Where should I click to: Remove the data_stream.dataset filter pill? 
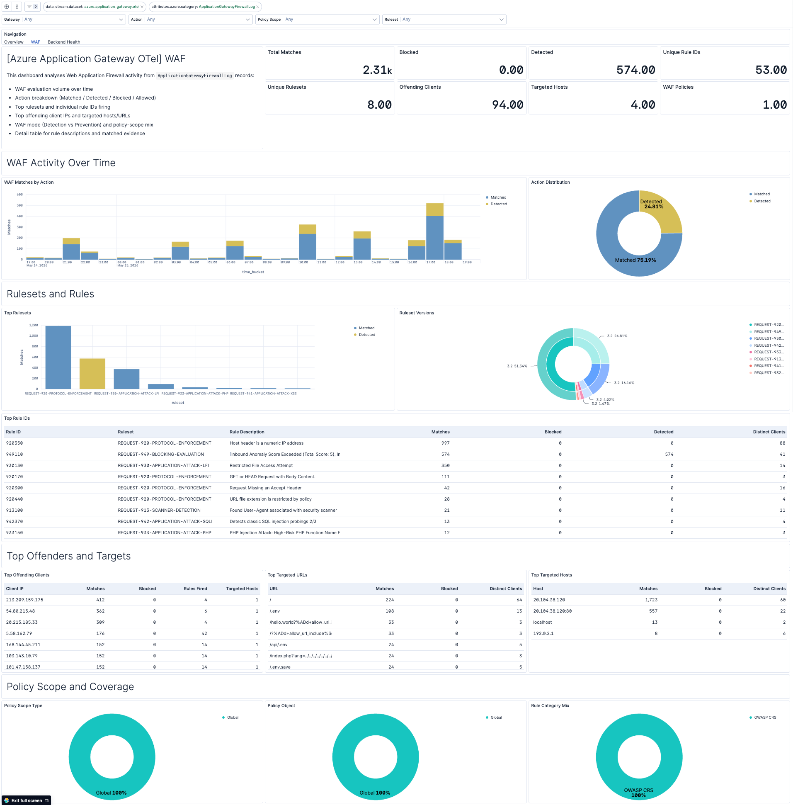point(142,7)
